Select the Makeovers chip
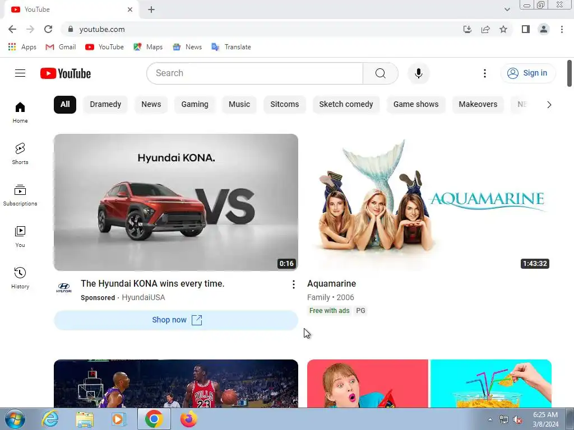This screenshot has height=430, width=574. point(478,105)
